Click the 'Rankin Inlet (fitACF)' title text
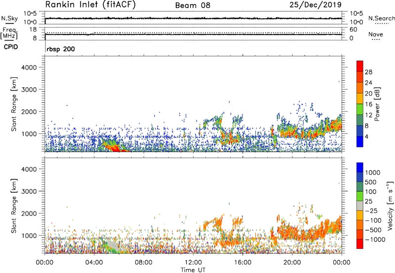This screenshot has height=273, width=395. [90, 5]
